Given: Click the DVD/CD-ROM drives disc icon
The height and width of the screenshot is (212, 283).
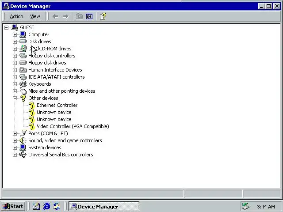Looking at the screenshot, I should point(23,49).
